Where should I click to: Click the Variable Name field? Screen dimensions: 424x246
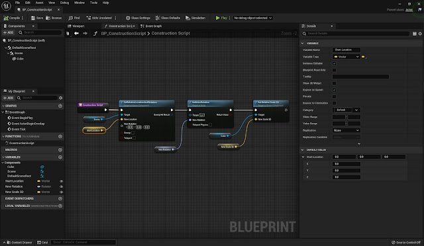[346, 50]
